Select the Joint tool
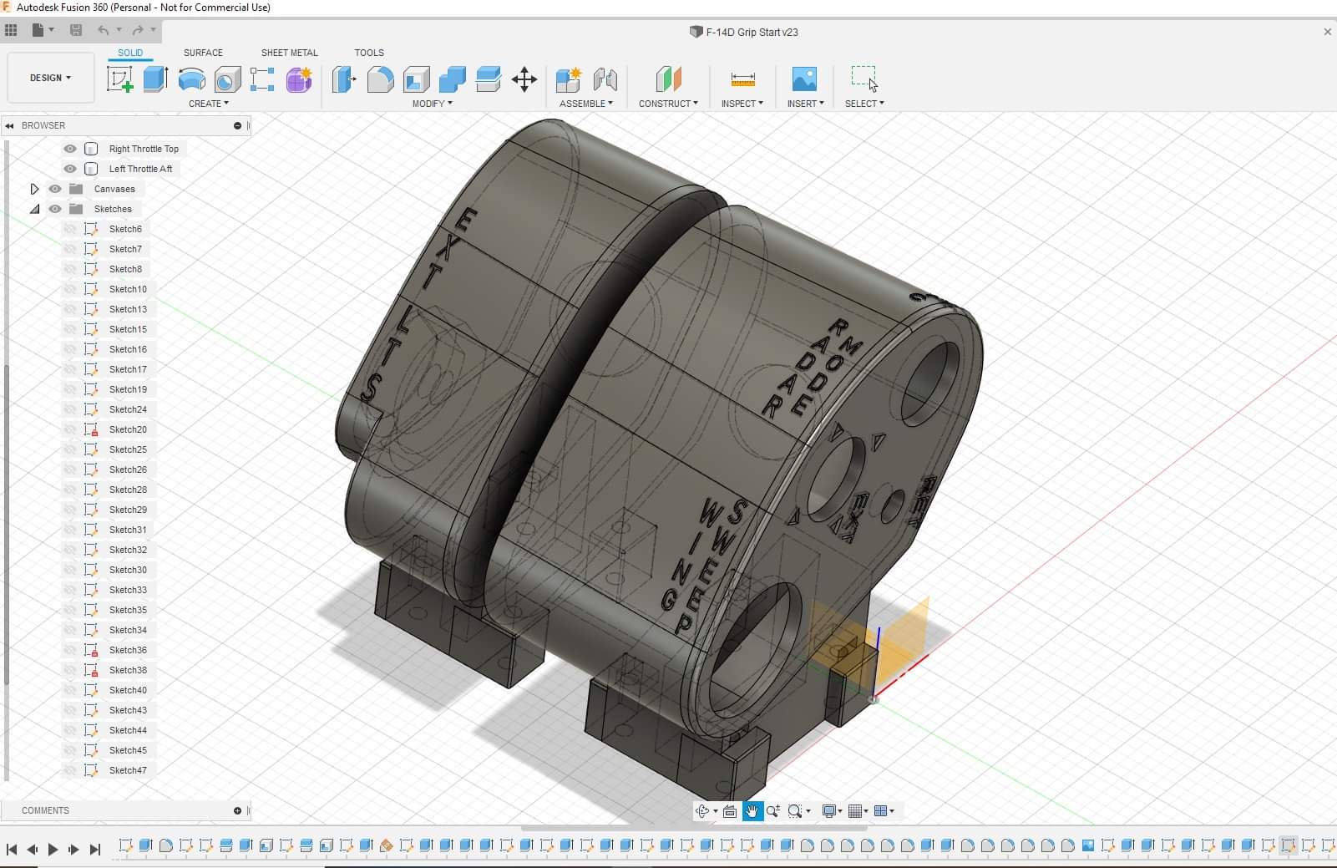The height and width of the screenshot is (868, 1337). click(605, 79)
